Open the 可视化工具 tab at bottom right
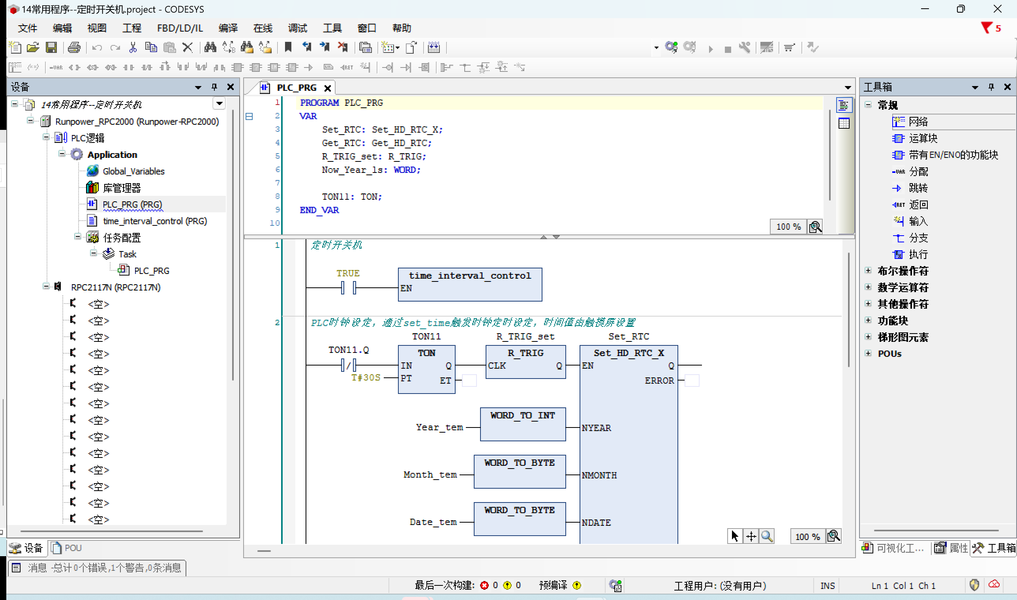Viewport: 1017px width, 600px height. (x=893, y=548)
